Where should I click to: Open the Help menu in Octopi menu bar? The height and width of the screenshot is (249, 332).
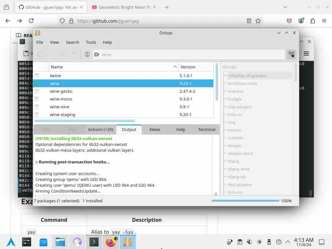tap(107, 42)
